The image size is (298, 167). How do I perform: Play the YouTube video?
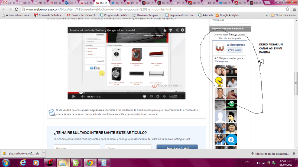[x=74, y=96]
